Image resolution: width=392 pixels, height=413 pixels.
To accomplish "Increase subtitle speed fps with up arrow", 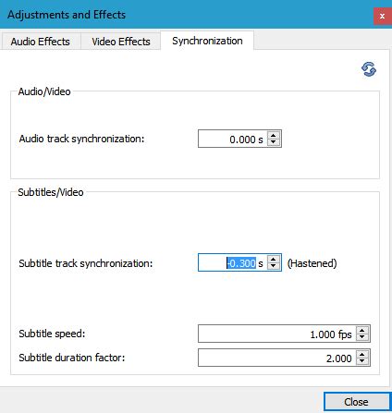I will [362, 330].
